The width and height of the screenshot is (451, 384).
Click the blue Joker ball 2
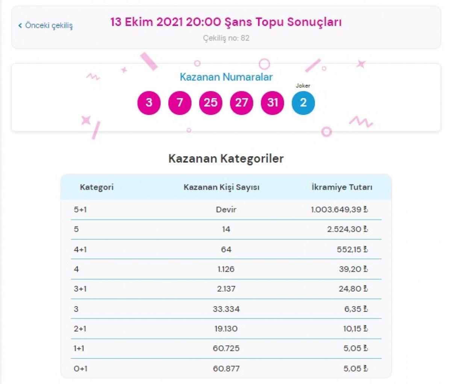(303, 102)
